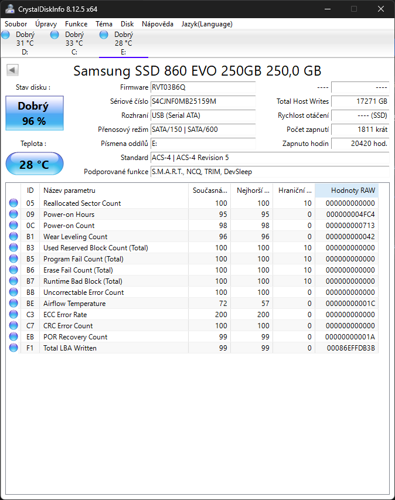Click the 28 °C temperature button
395x500 pixels.
pos(35,164)
